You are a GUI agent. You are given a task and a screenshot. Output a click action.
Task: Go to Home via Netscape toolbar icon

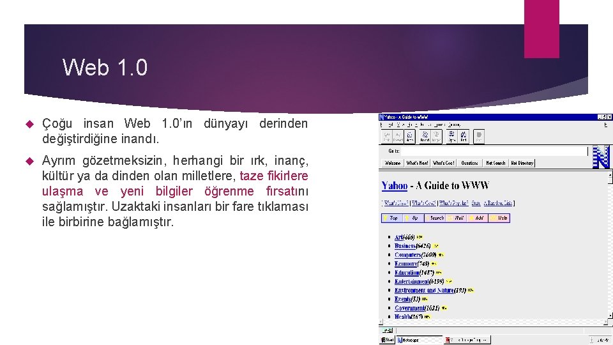[409, 137]
